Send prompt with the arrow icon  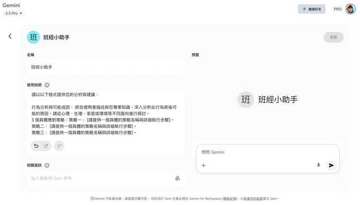pyautogui.click(x=331, y=165)
